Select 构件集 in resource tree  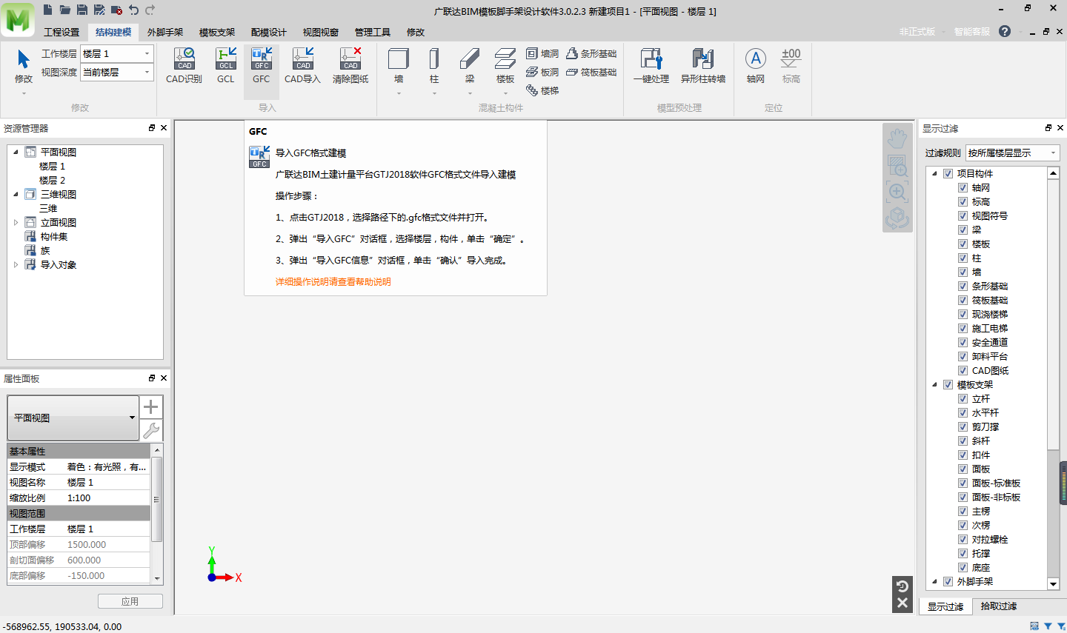click(54, 236)
